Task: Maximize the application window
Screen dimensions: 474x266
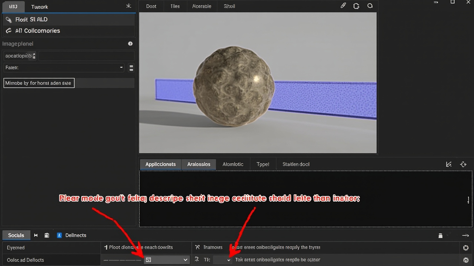Action: pyautogui.click(x=453, y=2)
